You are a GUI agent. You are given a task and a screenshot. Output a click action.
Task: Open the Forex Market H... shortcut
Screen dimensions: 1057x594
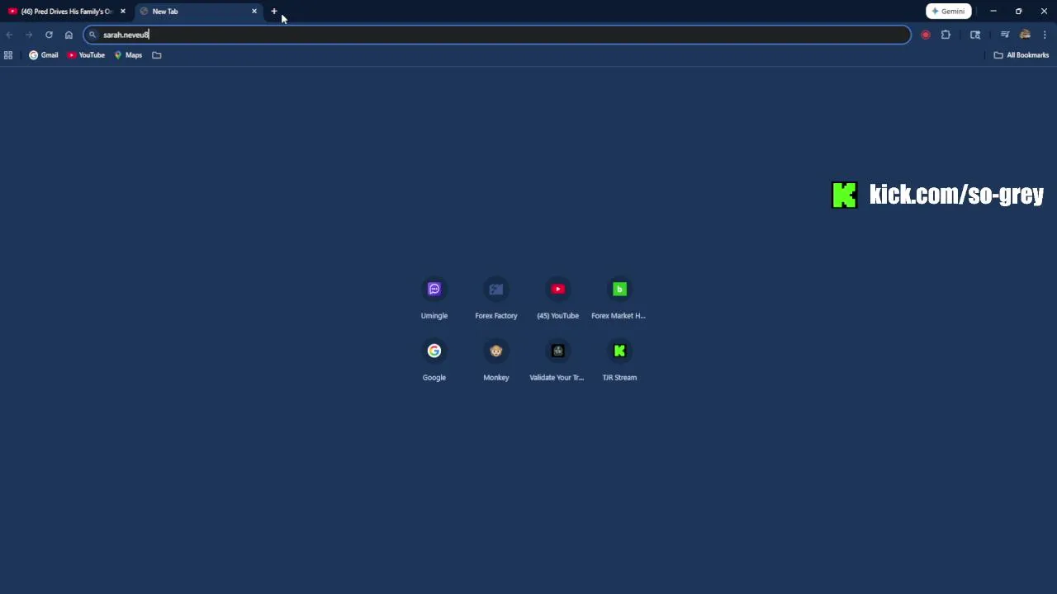(x=619, y=298)
